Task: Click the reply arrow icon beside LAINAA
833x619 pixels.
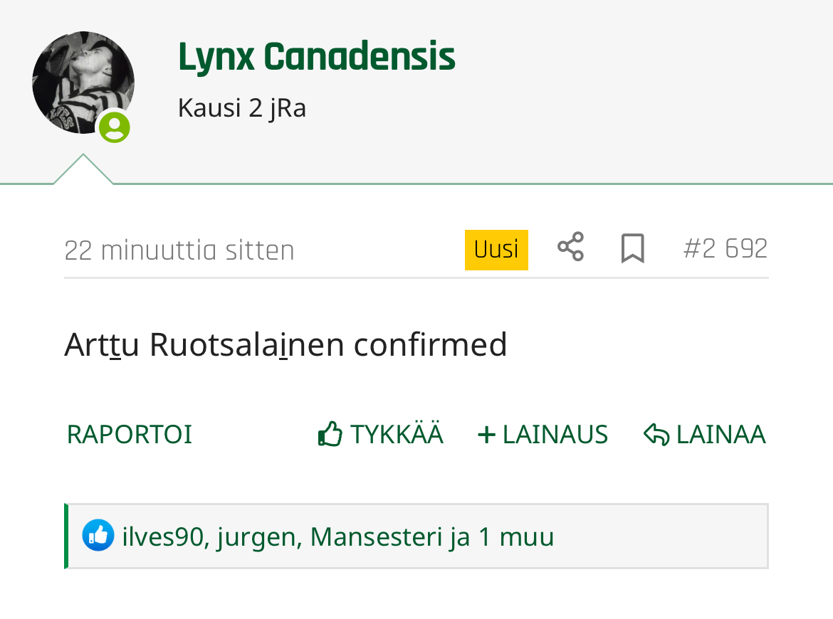Action: point(656,434)
